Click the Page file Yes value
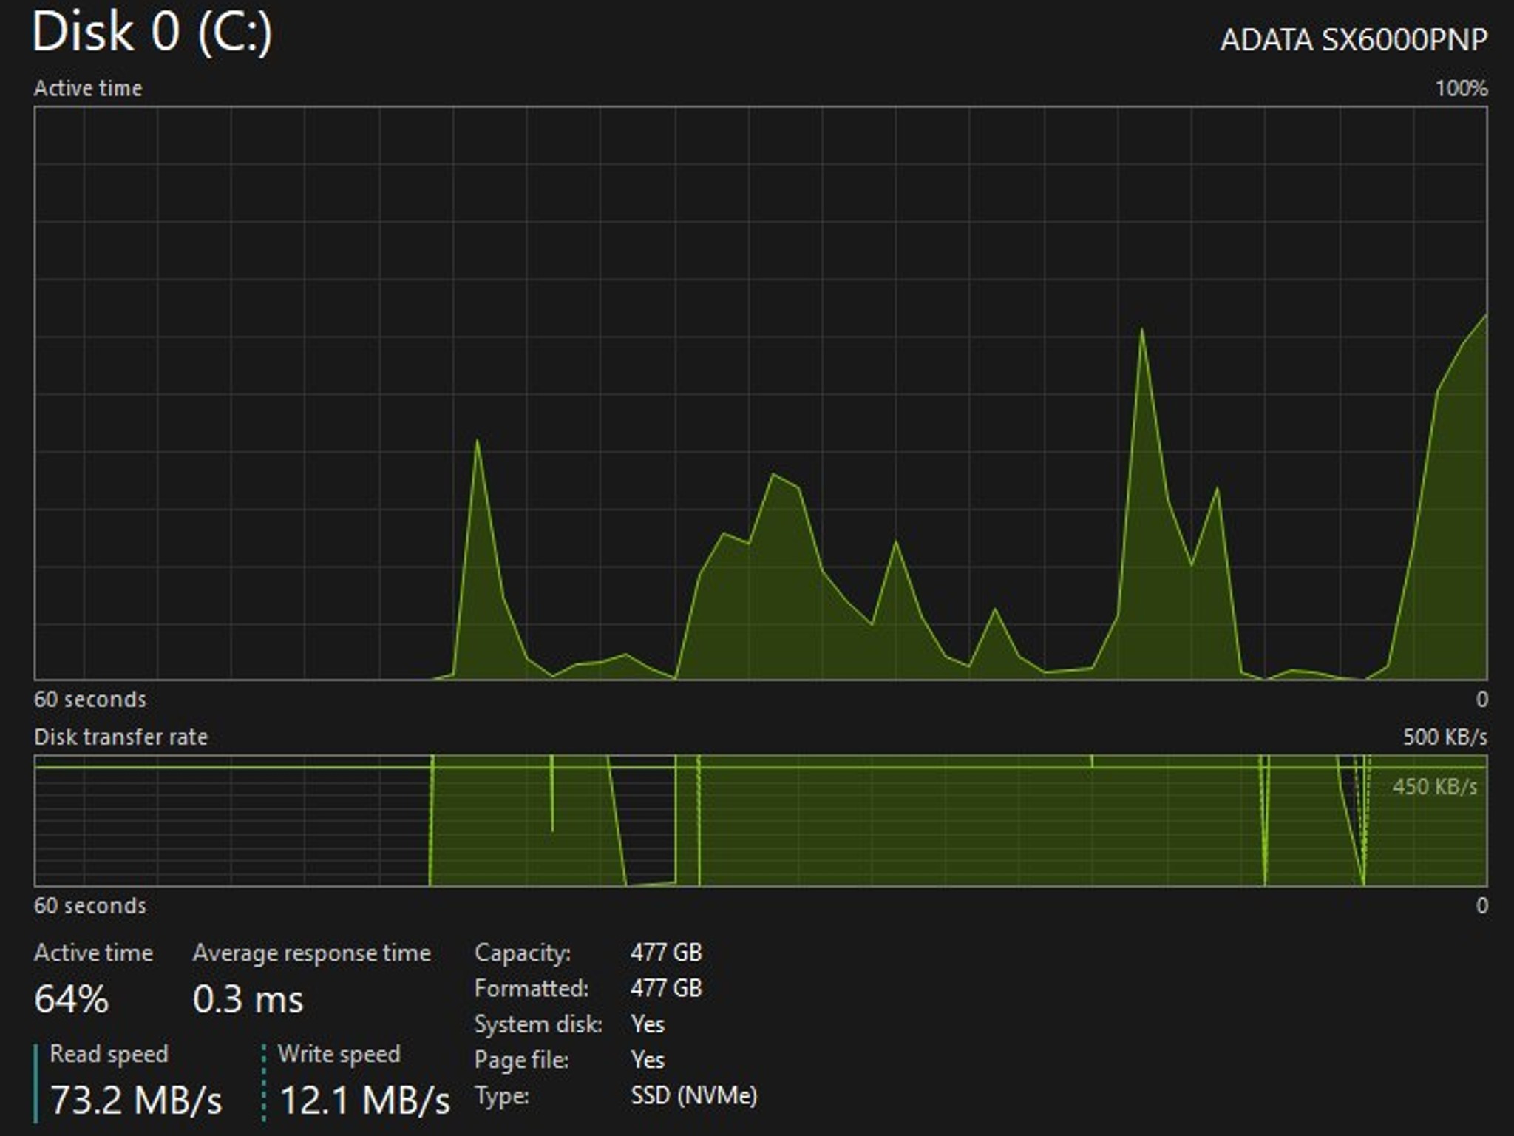1514x1136 pixels. coord(648,1060)
